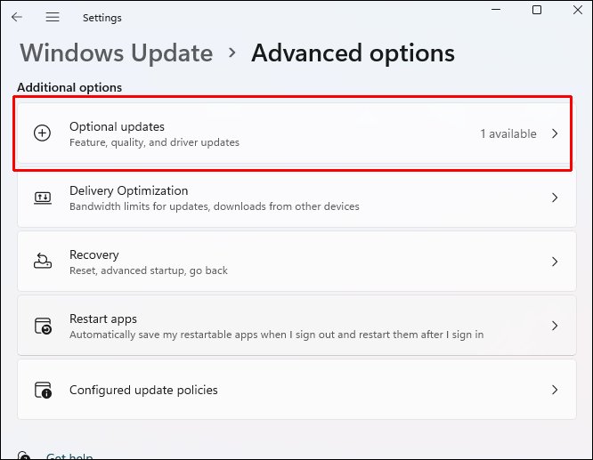Click the Delivery Optimization icon

pyautogui.click(x=42, y=198)
